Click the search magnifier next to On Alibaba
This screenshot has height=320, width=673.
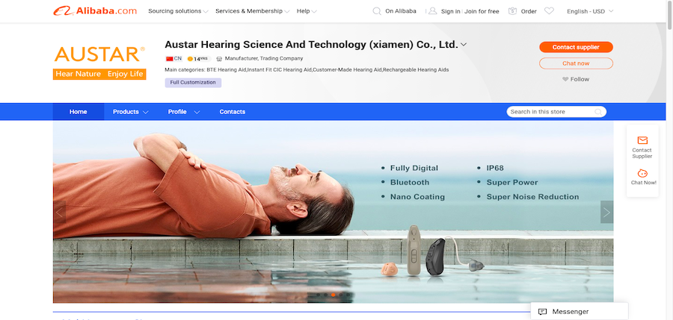pos(377,11)
